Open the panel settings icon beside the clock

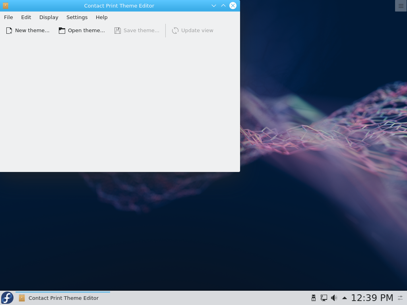pos(401,298)
